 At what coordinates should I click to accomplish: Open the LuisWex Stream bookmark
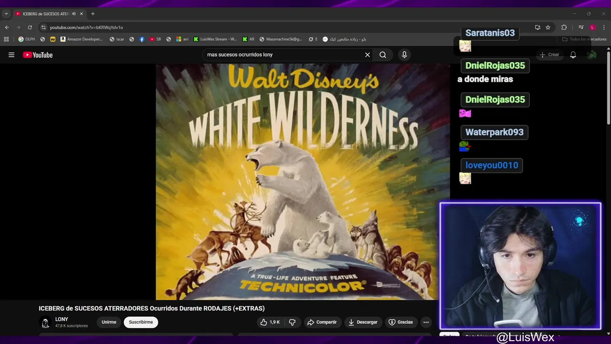(215, 39)
